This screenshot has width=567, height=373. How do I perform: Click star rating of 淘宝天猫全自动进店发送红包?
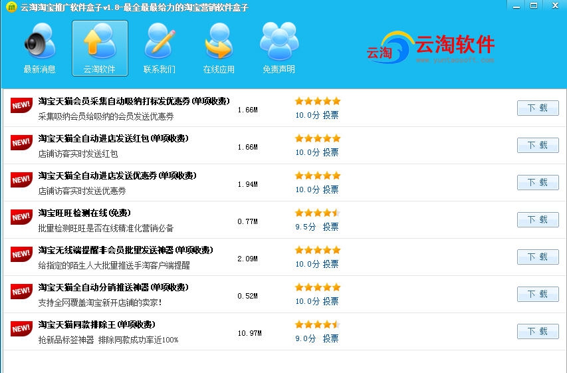point(318,138)
